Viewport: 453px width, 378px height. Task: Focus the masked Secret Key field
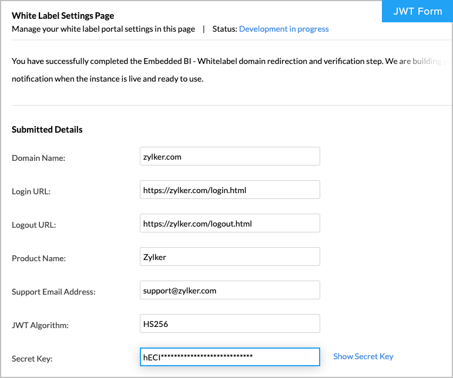coord(230,357)
